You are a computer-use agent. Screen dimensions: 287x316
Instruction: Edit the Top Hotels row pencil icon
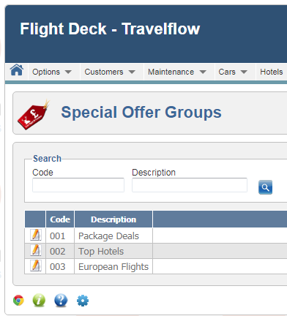(35, 250)
